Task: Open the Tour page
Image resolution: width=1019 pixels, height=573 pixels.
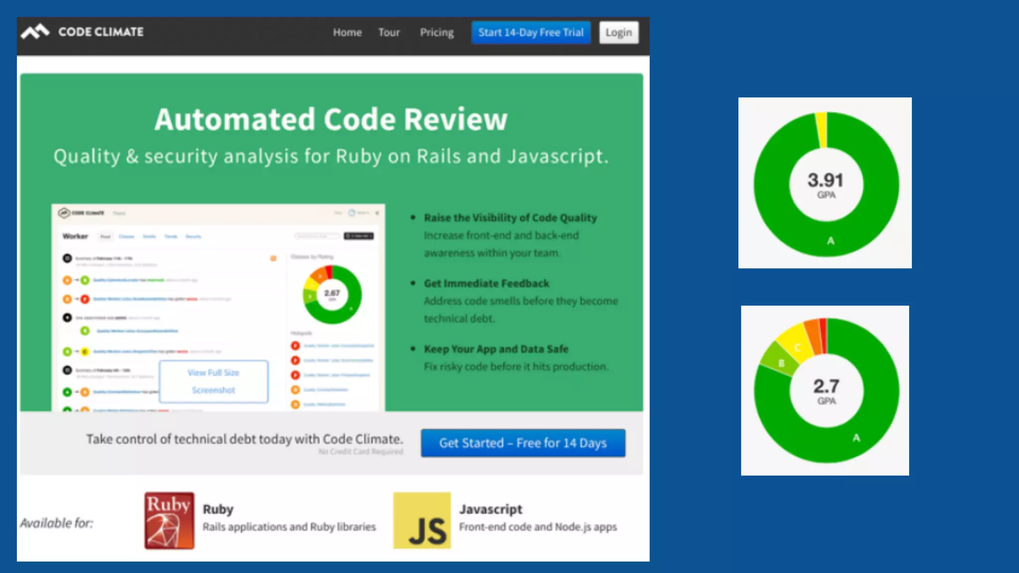Action: [389, 32]
